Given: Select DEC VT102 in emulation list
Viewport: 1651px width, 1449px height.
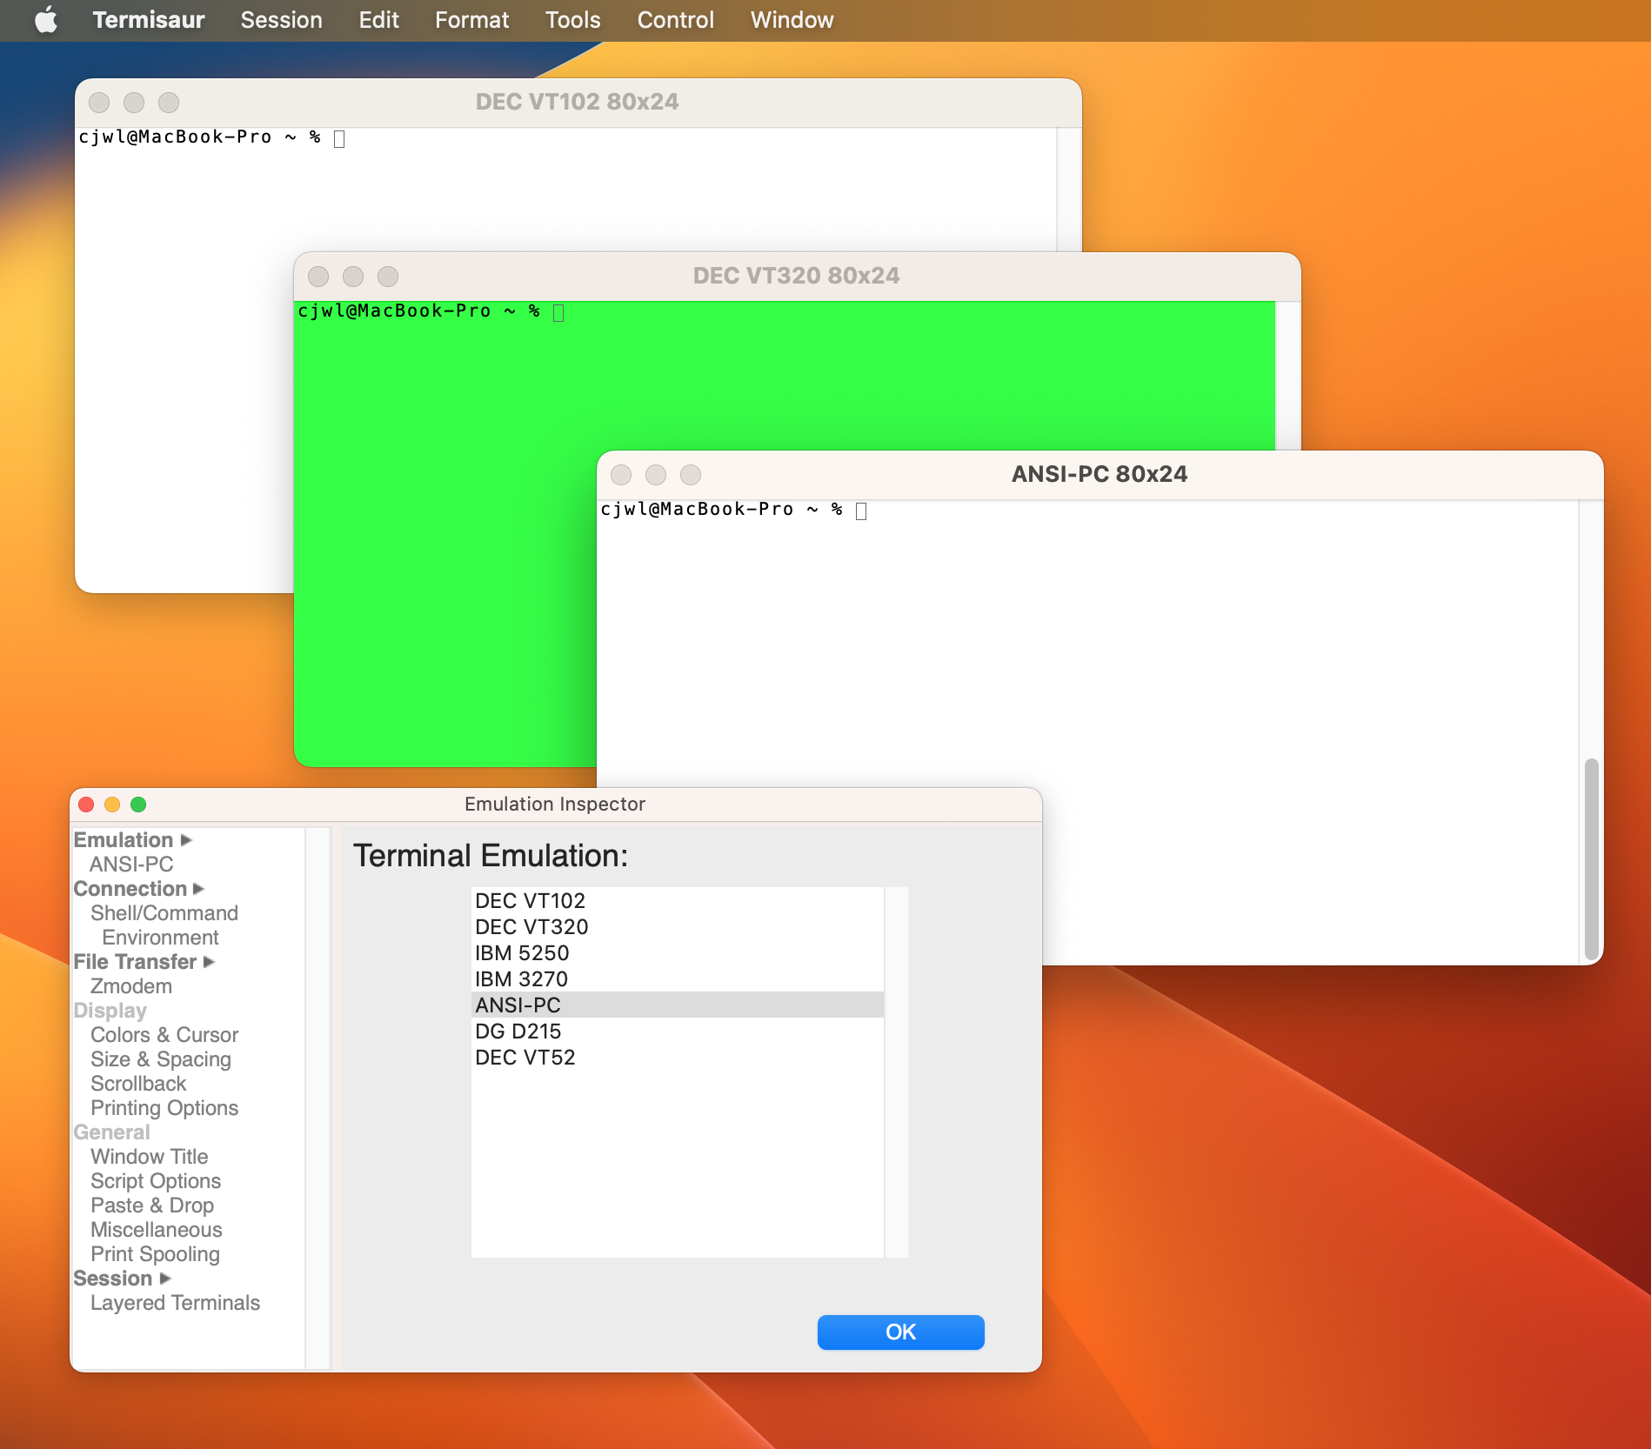Looking at the screenshot, I should tap(678, 900).
